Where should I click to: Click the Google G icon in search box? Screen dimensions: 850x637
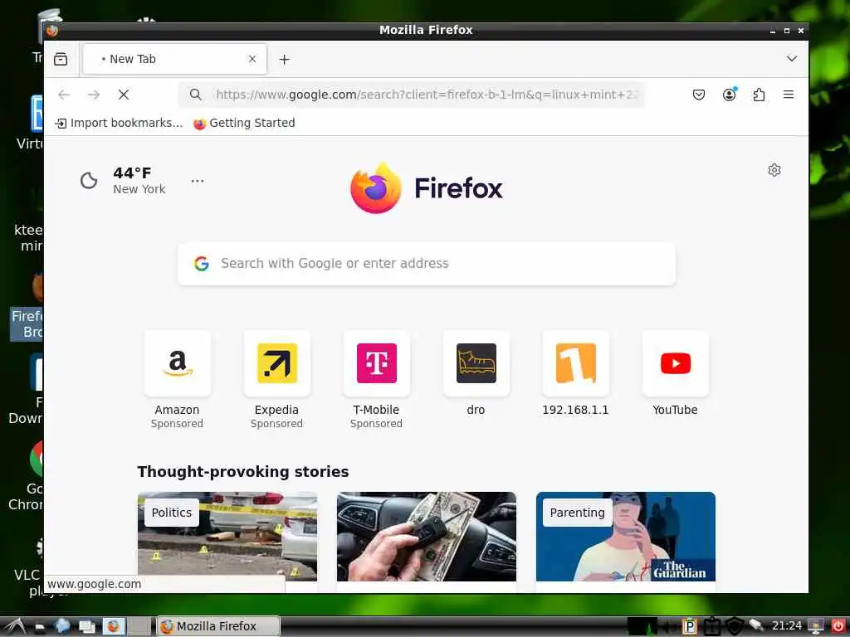(x=202, y=264)
